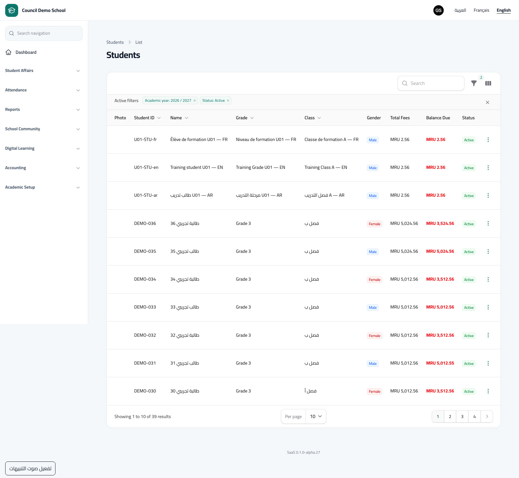Image resolution: width=519 pixels, height=478 pixels.
Task: Open row actions for DEMO-033
Action: tap(488, 307)
